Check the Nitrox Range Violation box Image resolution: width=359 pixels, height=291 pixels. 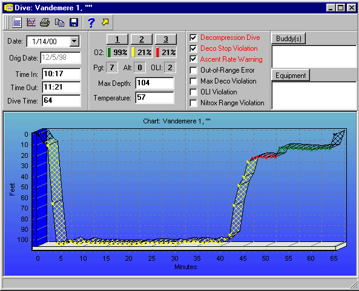click(x=194, y=103)
